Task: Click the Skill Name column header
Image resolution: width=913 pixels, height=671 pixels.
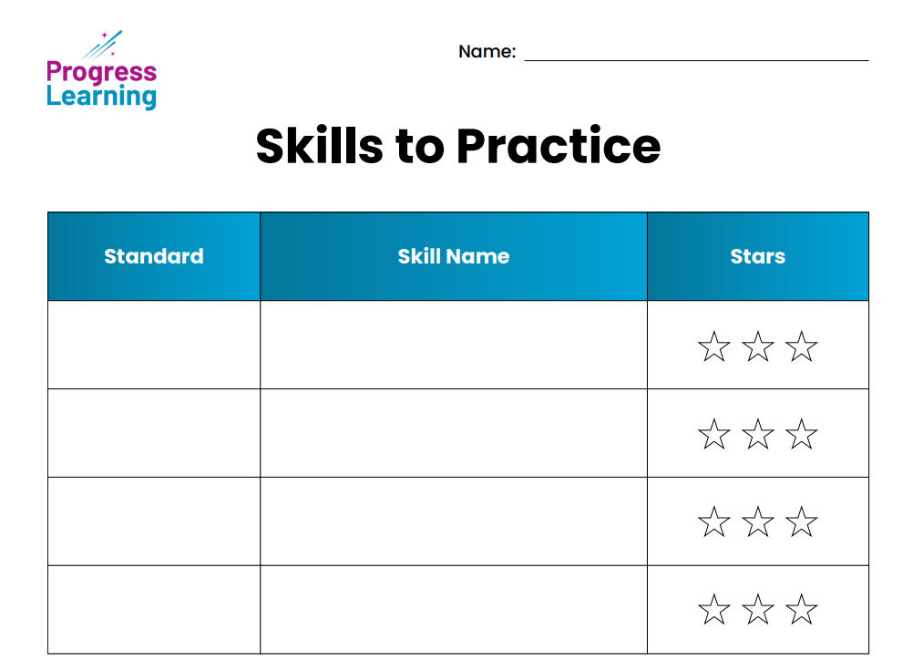Action: tap(453, 256)
